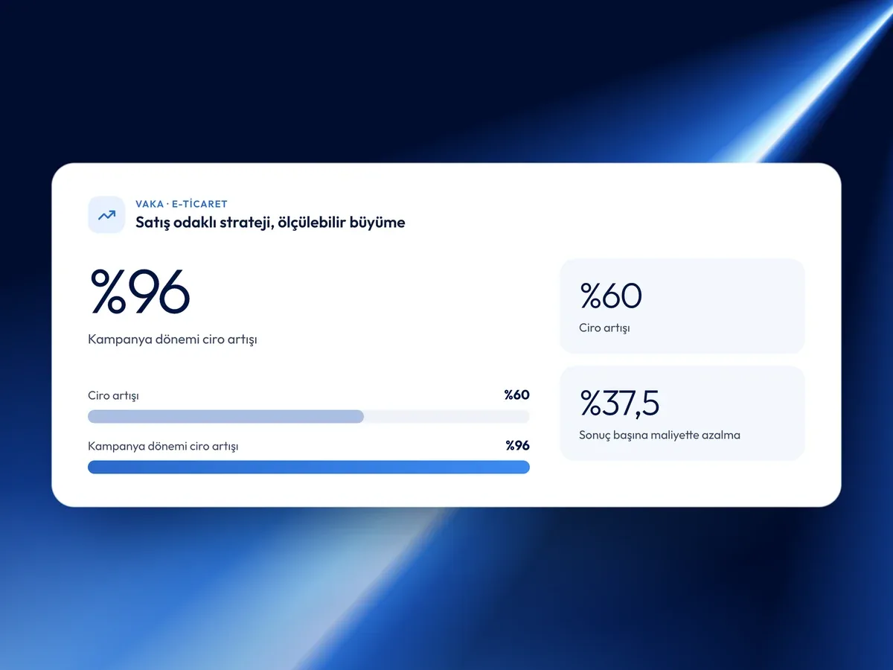Click the %37,5 figure
This screenshot has width=893, height=670.
[x=619, y=403]
